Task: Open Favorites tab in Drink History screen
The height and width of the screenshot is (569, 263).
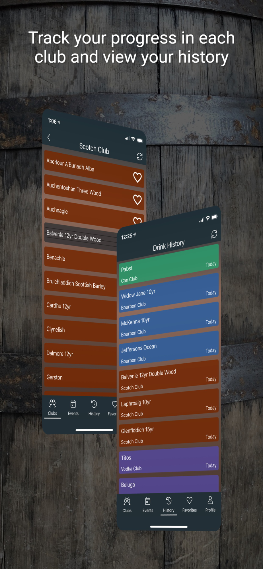Action: 190,504
